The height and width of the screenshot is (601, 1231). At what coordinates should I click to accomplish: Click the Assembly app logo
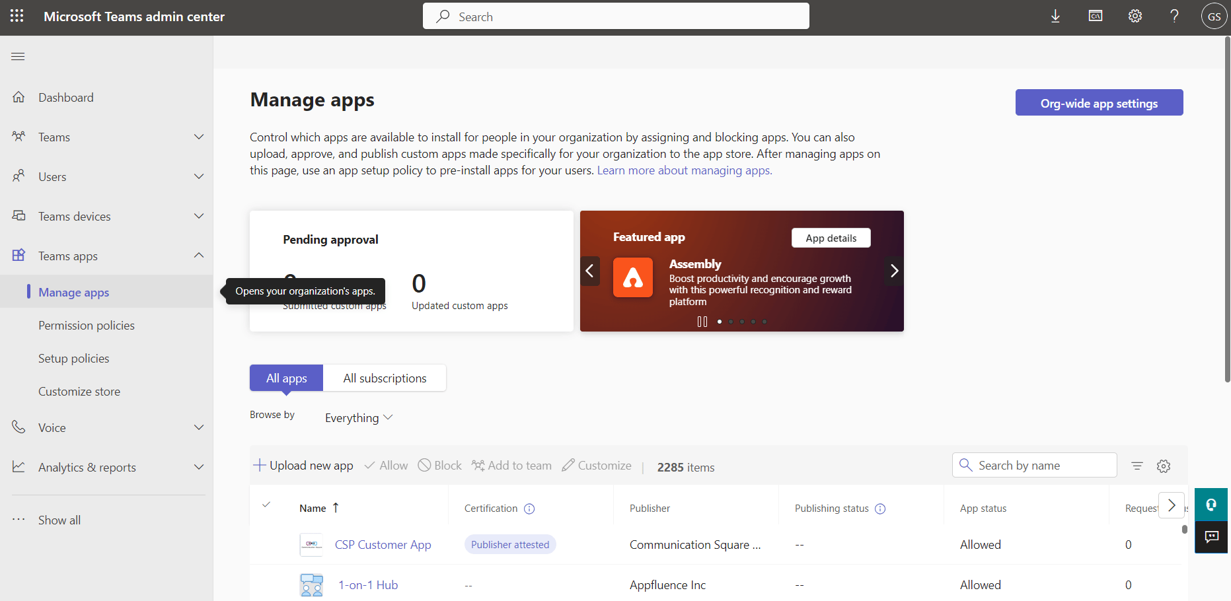(633, 277)
